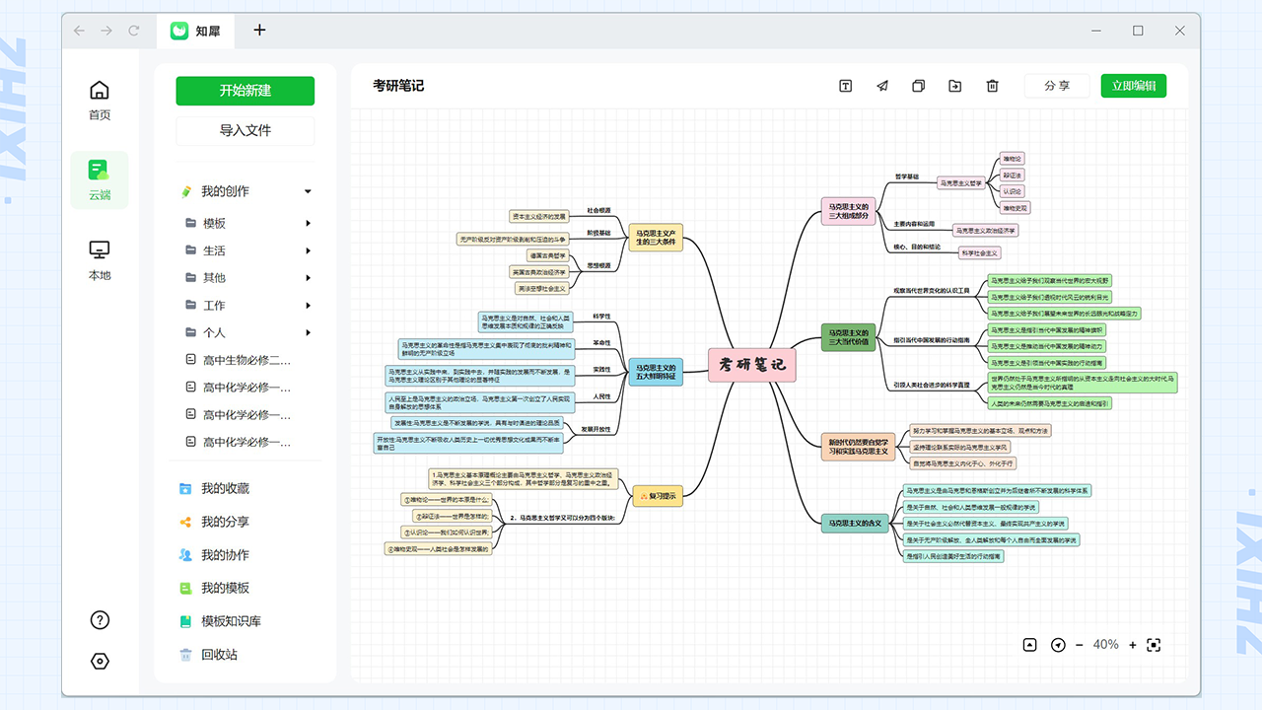Open 回收站 recycle bin
This screenshot has height=710, width=1262.
click(x=219, y=655)
